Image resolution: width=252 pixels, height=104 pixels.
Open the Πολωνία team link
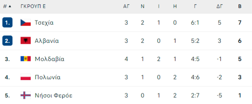tap(48, 77)
